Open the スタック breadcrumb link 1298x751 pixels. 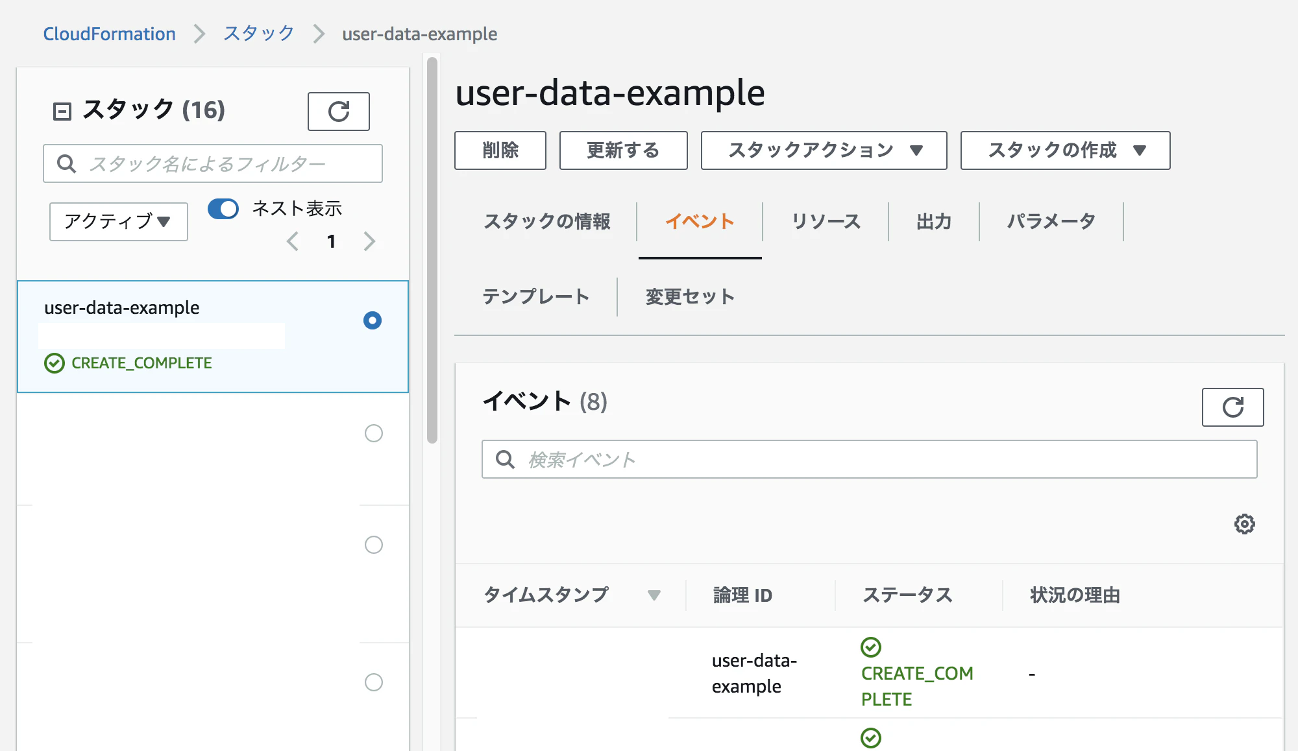click(259, 34)
